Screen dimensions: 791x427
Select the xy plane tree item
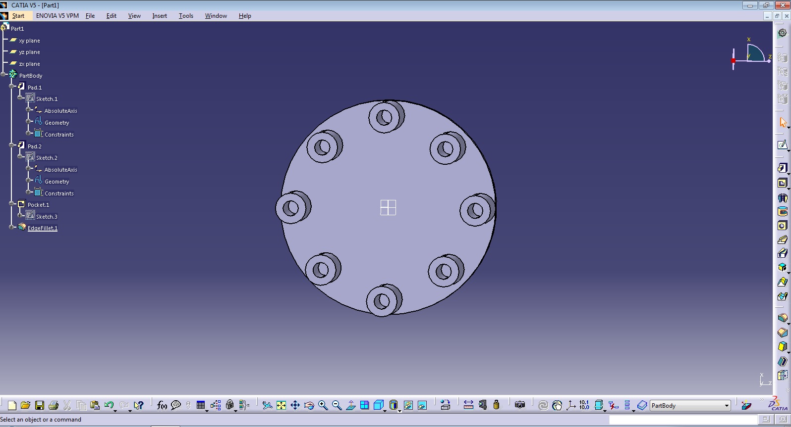(29, 41)
